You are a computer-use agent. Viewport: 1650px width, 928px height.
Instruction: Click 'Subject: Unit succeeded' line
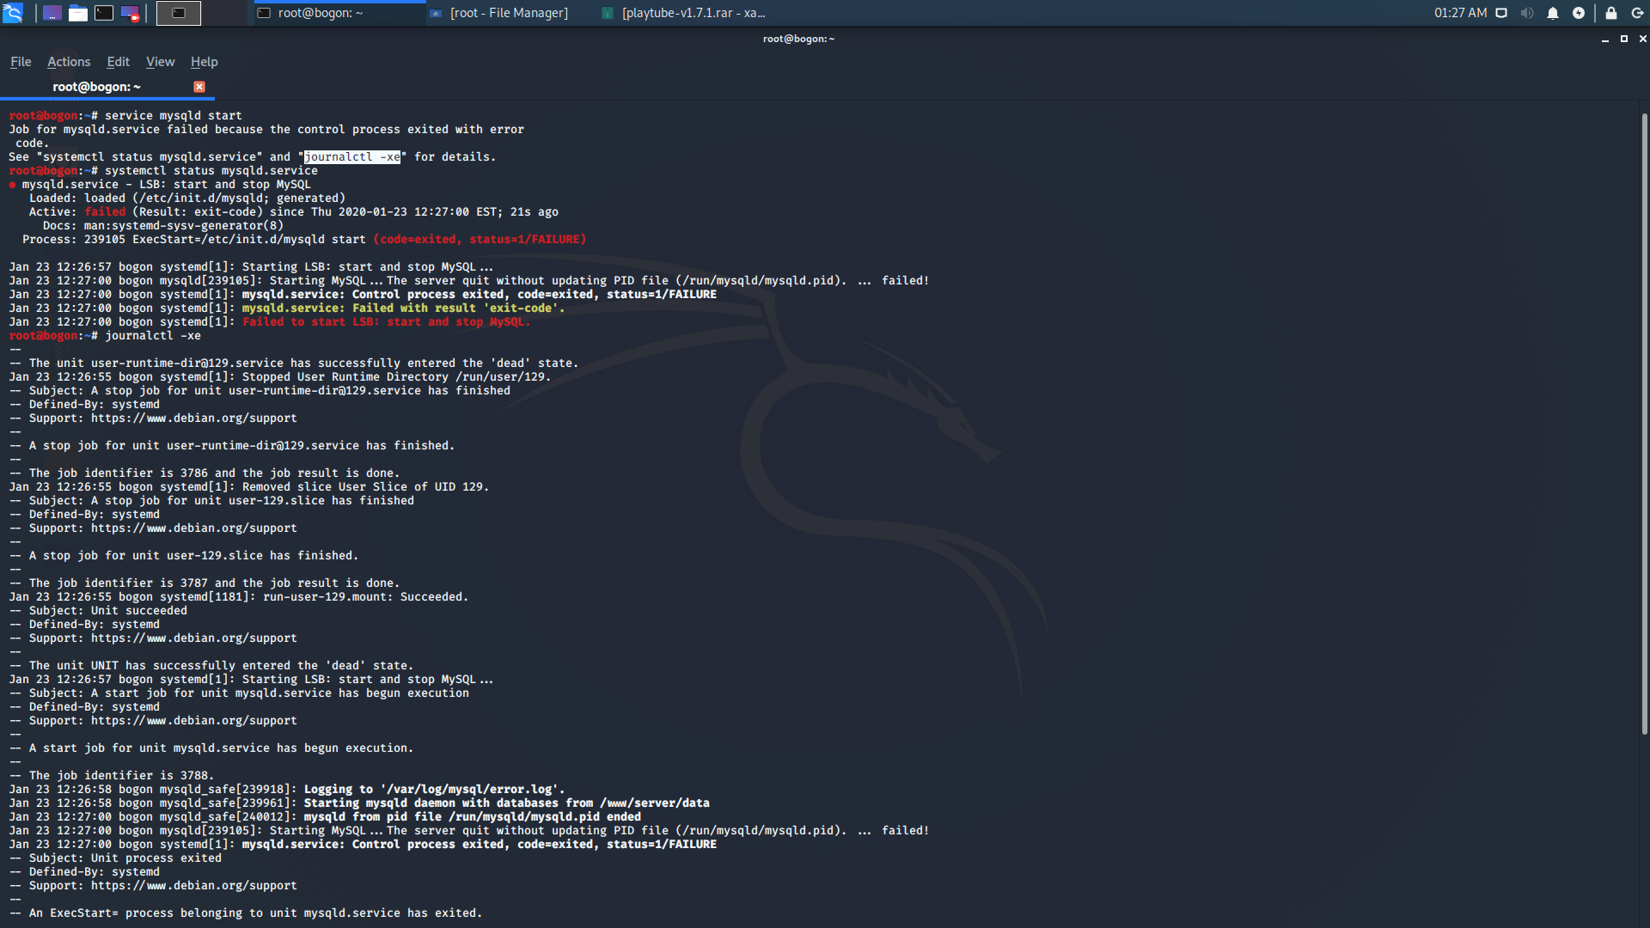click(x=98, y=611)
